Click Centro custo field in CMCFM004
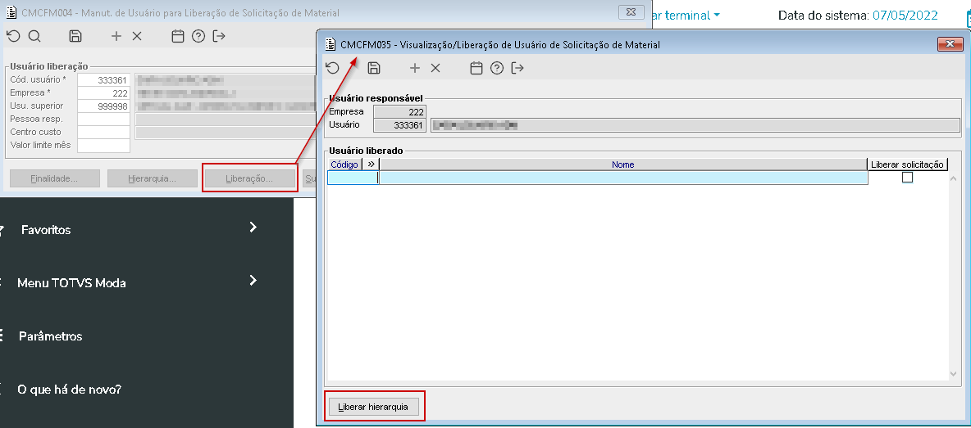This screenshot has height=428, width=971. (x=103, y=133)
